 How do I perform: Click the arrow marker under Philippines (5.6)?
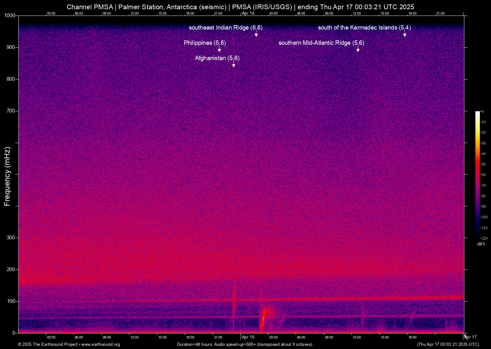[x=219, y=50]
